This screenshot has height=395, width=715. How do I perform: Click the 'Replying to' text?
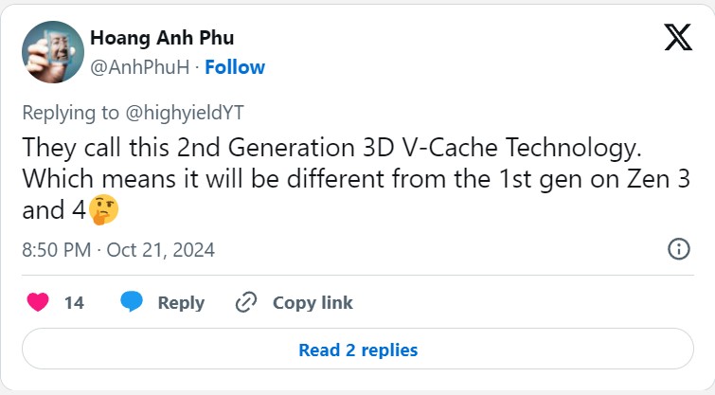point(71,113)
